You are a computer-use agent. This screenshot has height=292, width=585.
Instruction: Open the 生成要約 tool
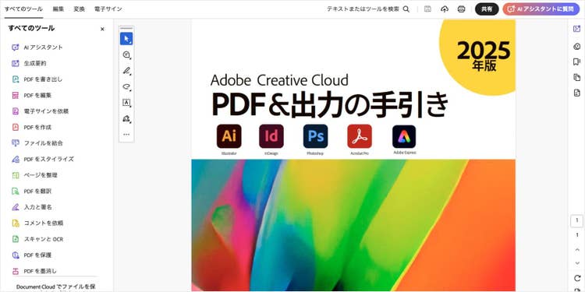point(29,63)
